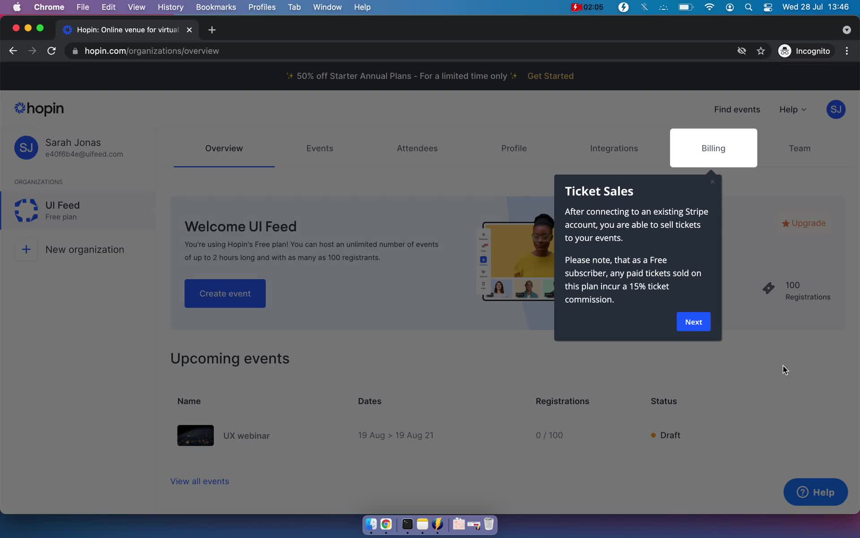Open Chrome from the dock
Screen dimensions: 860x538
386,524
